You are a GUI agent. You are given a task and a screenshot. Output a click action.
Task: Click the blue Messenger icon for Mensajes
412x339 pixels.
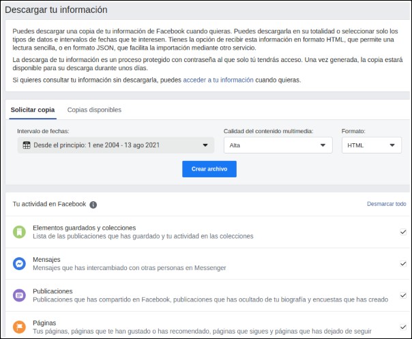click(x=19, y=263)
